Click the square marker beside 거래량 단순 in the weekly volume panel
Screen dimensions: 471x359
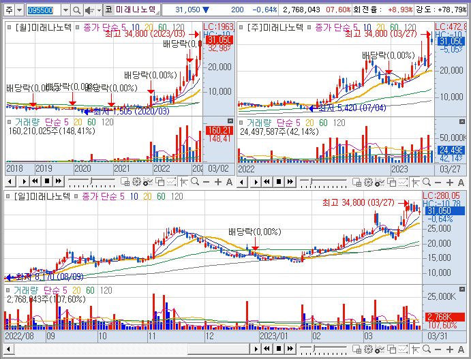point(241,123)
